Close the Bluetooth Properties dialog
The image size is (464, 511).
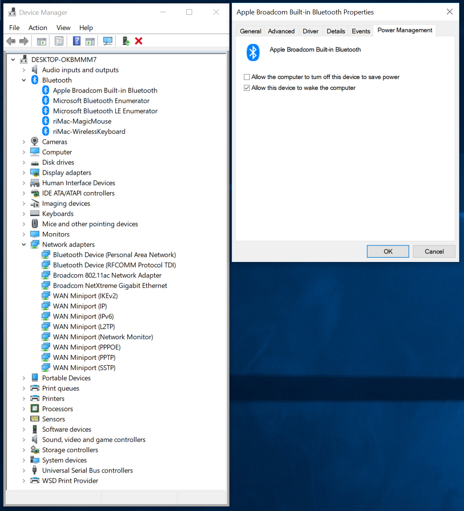(x=450, y=12)
